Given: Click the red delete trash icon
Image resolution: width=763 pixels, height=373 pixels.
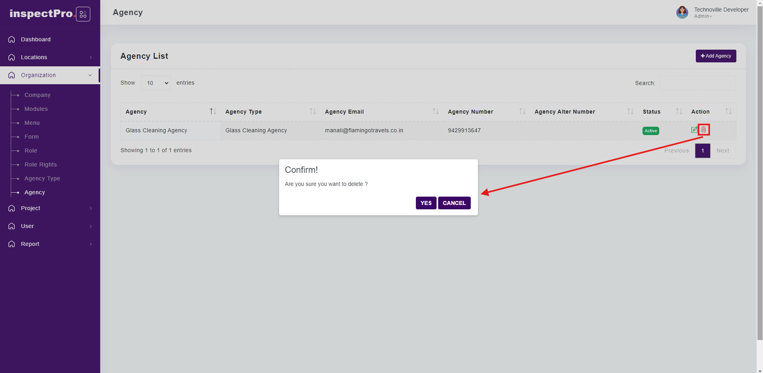Looking at the screenshot, I should 703,130.
